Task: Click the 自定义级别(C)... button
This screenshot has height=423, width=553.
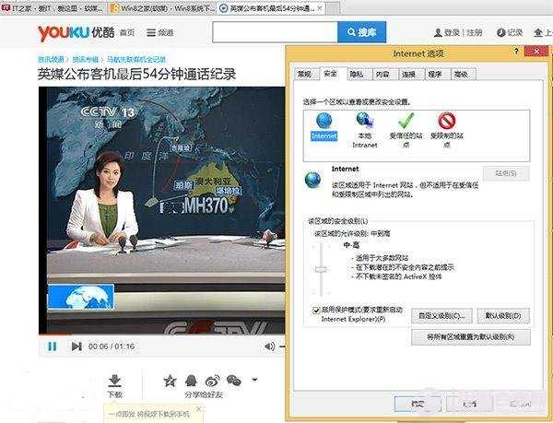Action: pyautogui.click(x=441, y=316)
